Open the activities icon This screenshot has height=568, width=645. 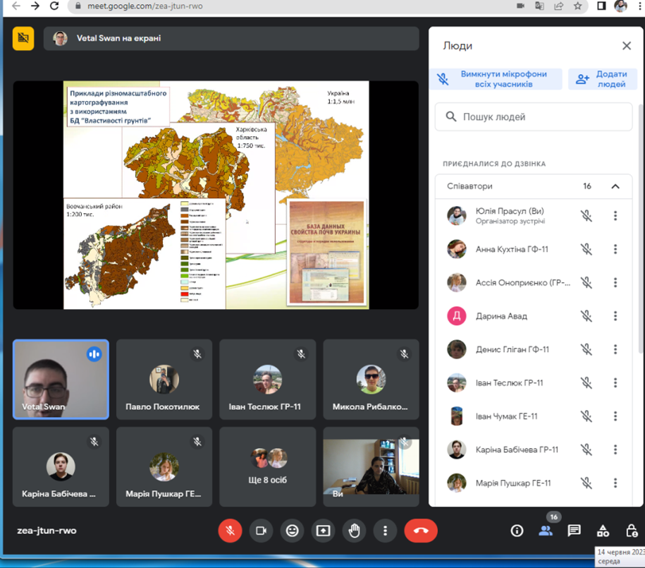603,531
